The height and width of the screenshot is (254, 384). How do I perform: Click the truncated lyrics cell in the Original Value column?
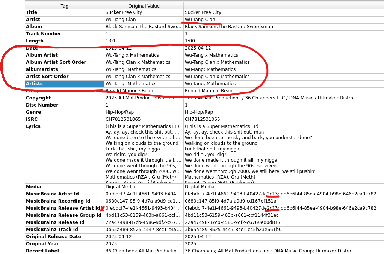pos(144,153)
